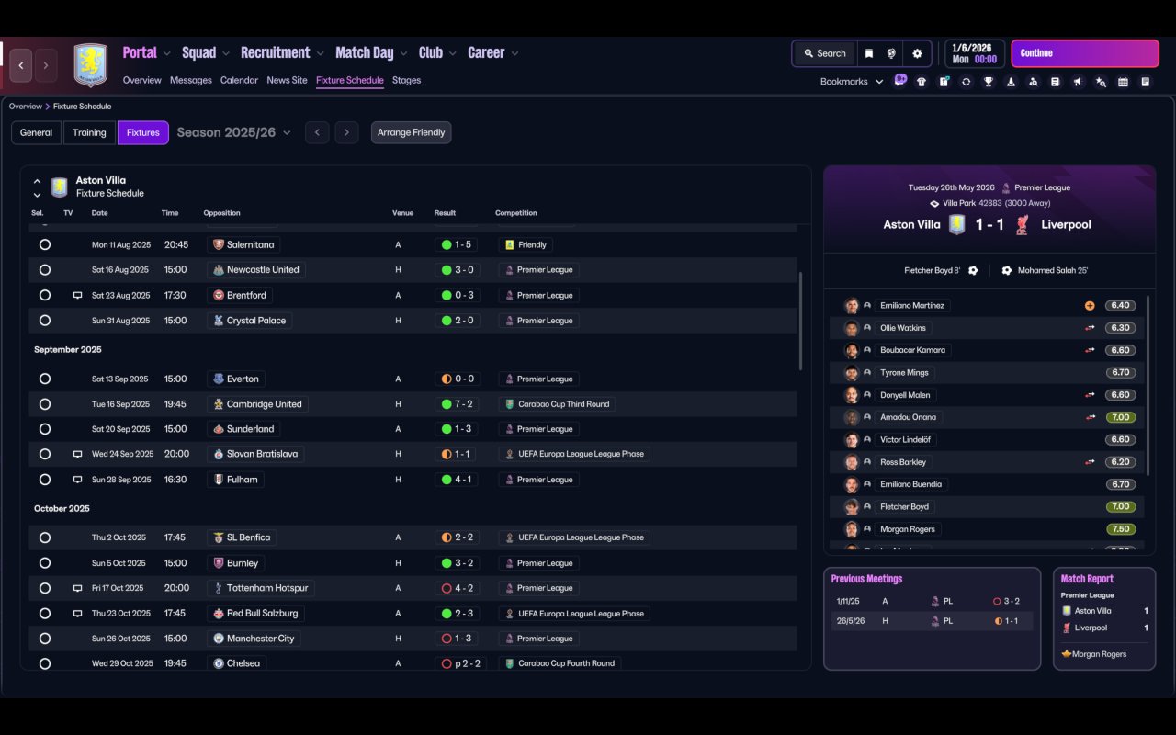Open the bookmark icon beside Search
1176x735 pixels.
(868, 53)
